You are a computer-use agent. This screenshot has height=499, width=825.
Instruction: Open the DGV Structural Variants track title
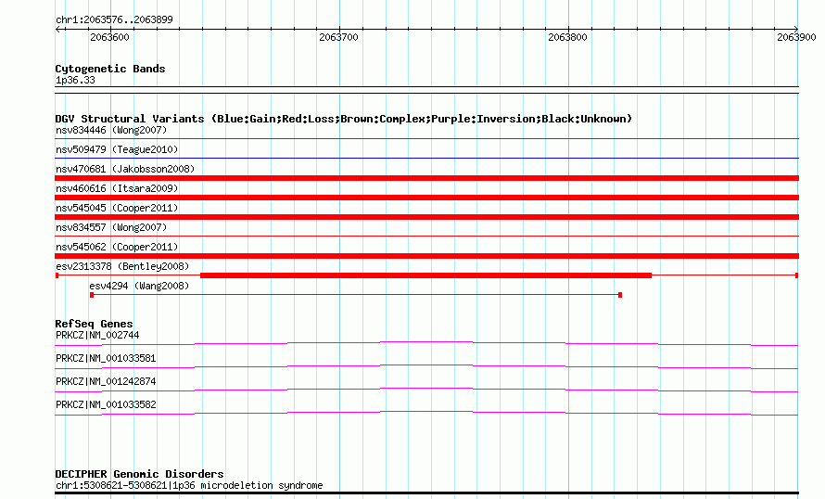(344, 119)
